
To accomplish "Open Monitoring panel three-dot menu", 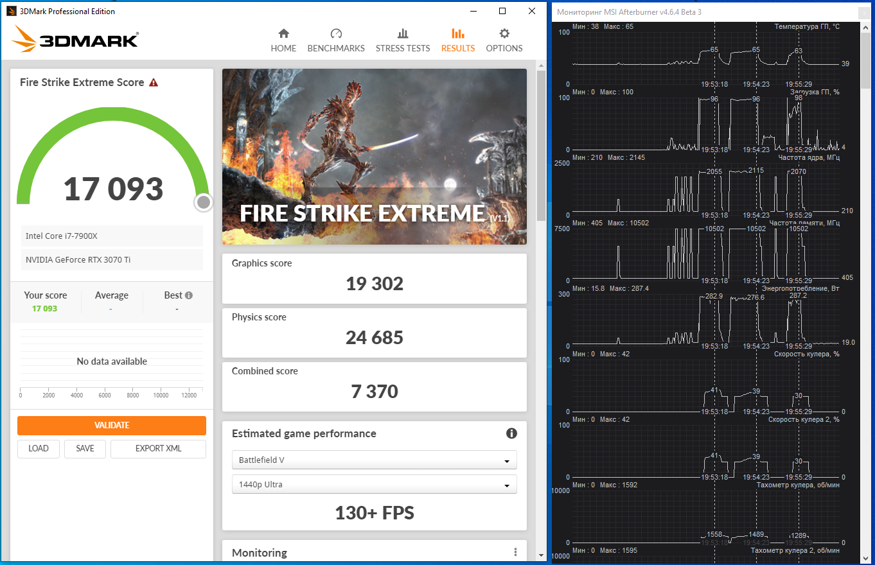I will 515,552.
